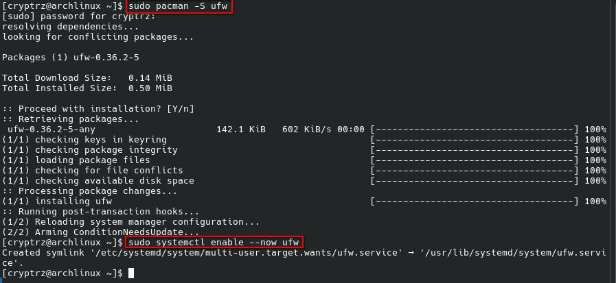Click the "Created symlink" output text

click(x=40, y=253)
